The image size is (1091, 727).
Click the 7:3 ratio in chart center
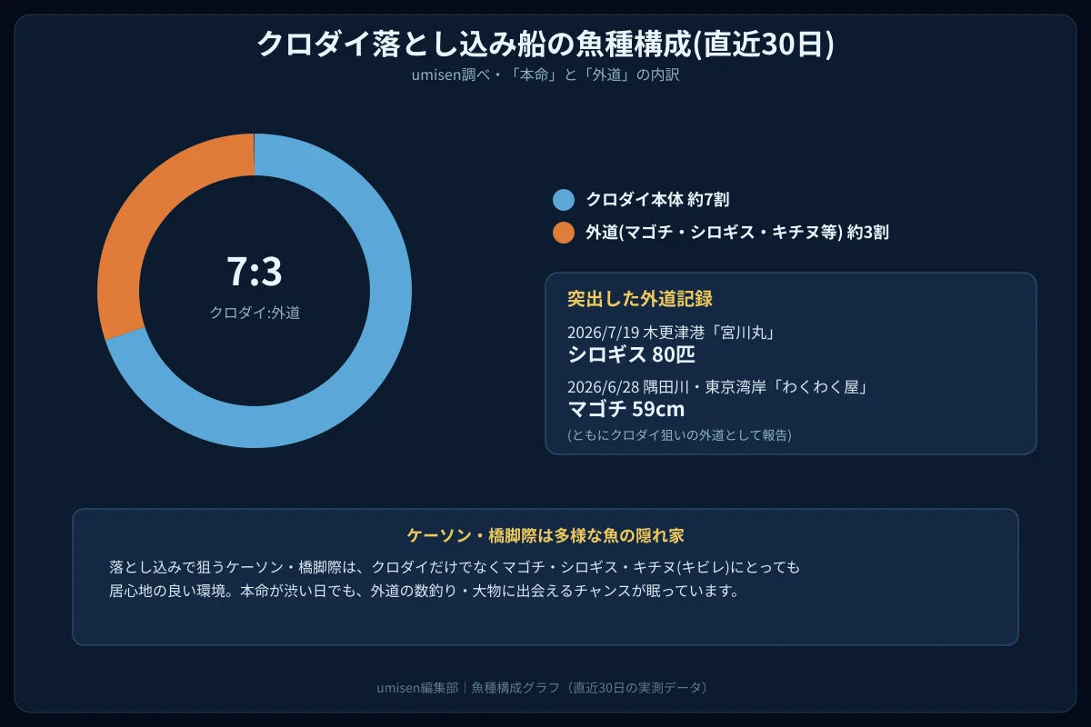(255, 272)
